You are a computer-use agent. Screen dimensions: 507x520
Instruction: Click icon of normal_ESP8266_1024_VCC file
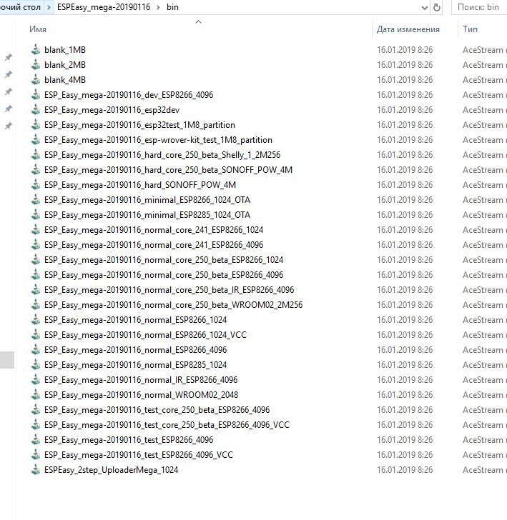click(x=36, y=335)
